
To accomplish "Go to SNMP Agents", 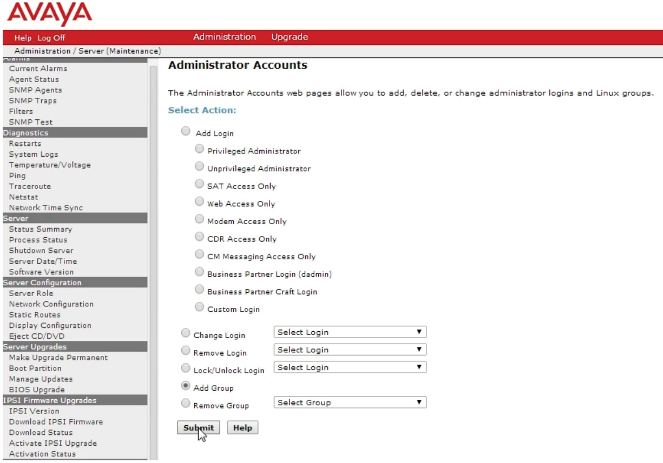I will [35, 90].
